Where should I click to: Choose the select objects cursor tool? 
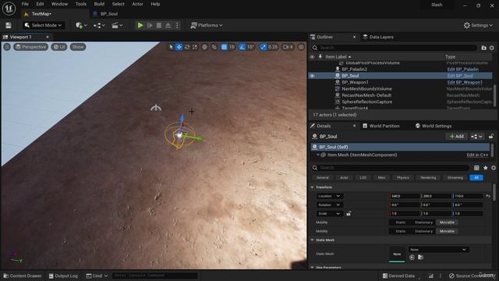tap(171, 47)
